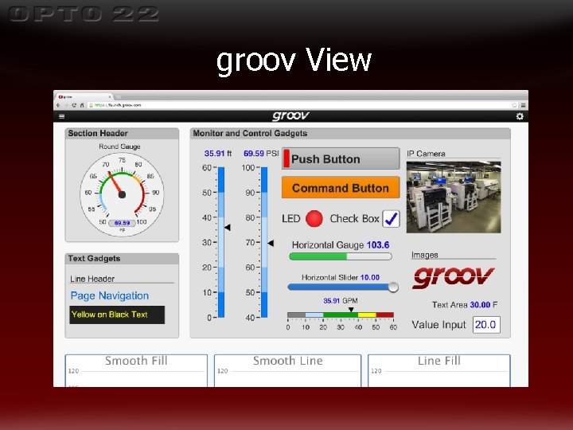This screenshot has height=430, width=573.
Task: Click the Push Button gadget
Action: coord(341,158)
